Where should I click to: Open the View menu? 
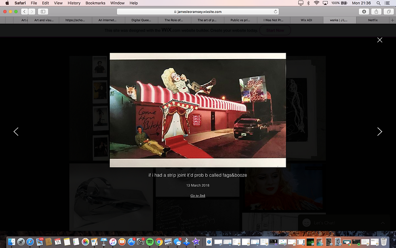pos(58,3)
